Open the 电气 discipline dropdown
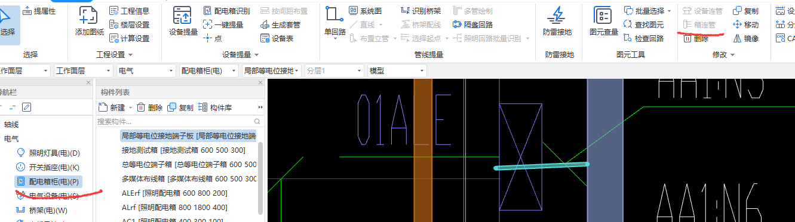This screenshot has height=222, width=795. (x=146, y=70)
